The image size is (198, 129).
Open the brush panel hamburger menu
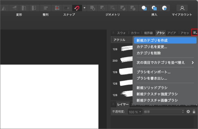click(x=195, y=33)
